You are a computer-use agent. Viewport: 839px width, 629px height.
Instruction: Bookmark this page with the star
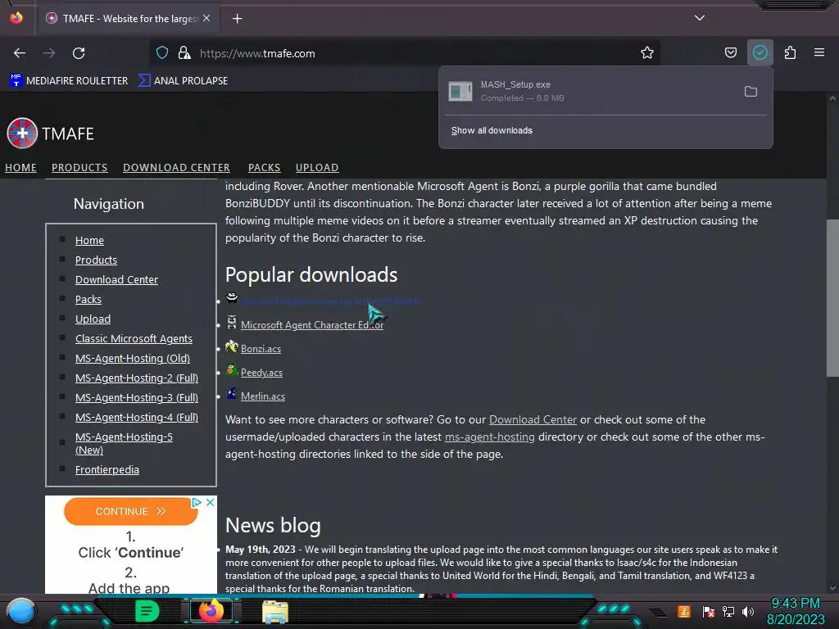click(x=647, y=52)
